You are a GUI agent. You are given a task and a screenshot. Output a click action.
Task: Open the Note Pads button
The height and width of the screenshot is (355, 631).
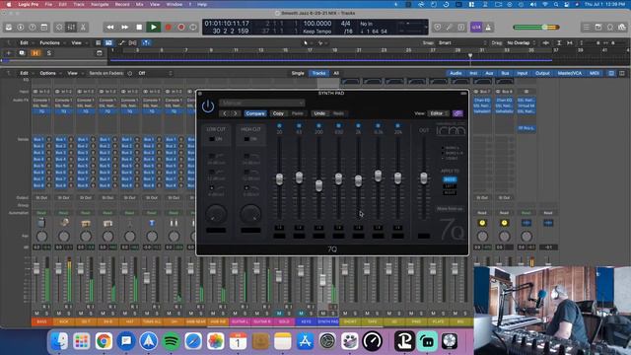[x=598, y=28]
